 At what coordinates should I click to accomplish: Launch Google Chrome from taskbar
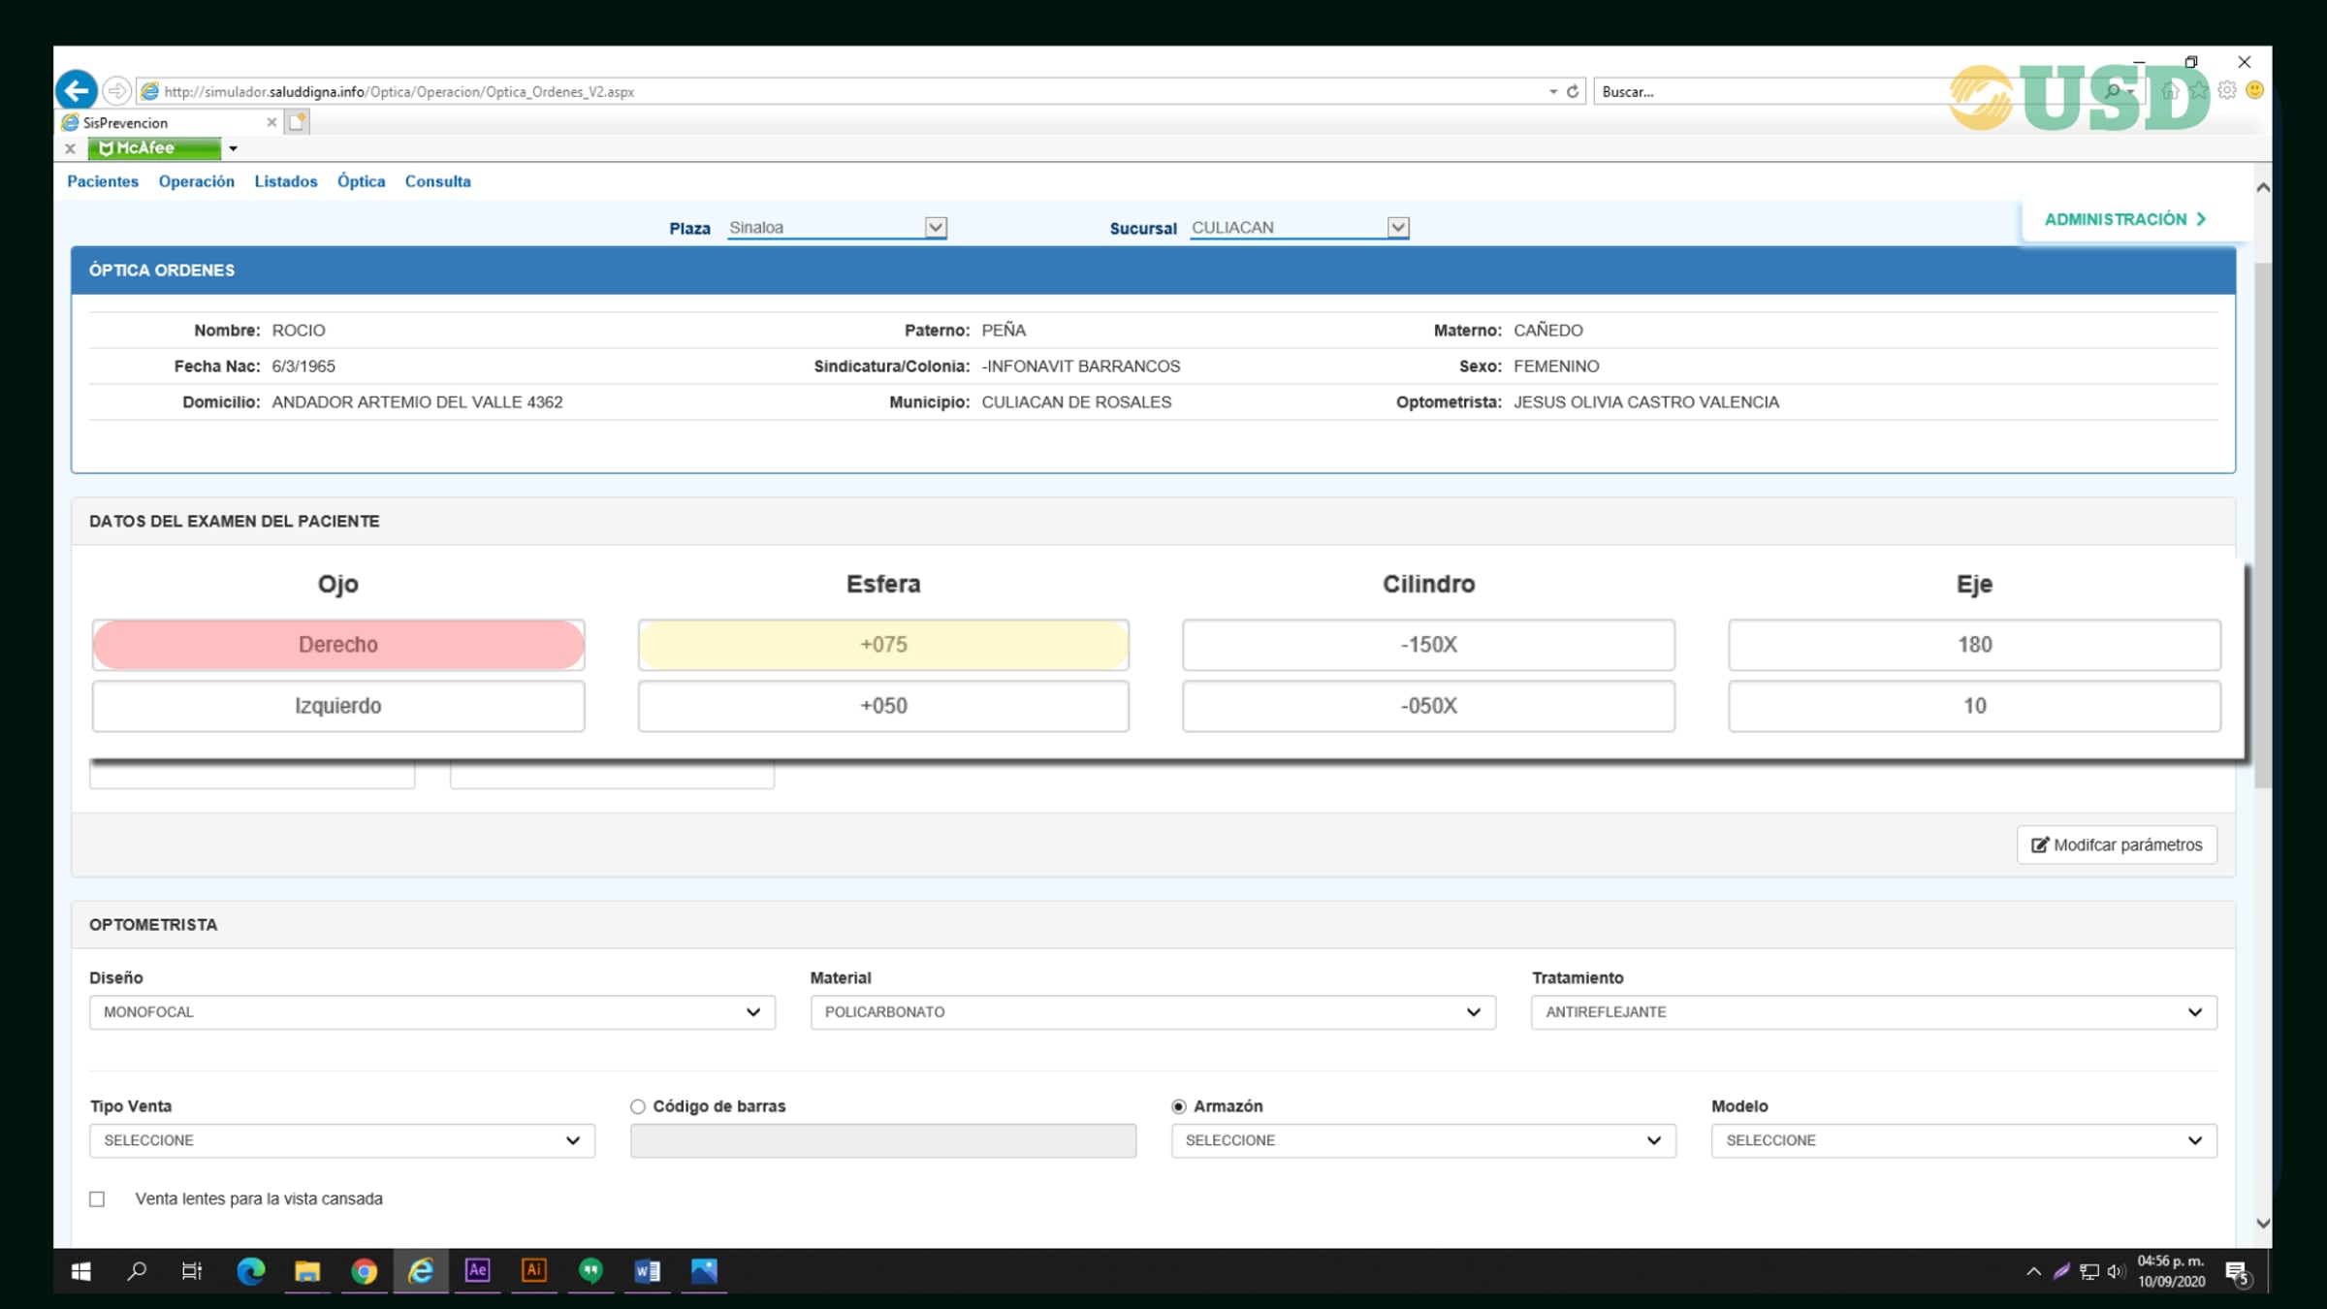[x=364, y=1270]
